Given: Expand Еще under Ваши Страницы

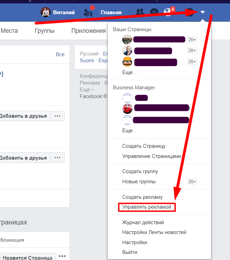Looking at the screenshot, I should point(129,72).
